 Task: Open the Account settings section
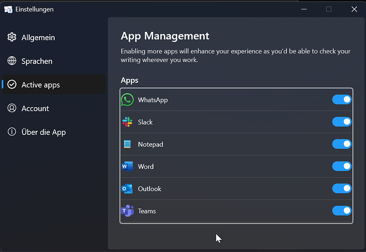35,109
